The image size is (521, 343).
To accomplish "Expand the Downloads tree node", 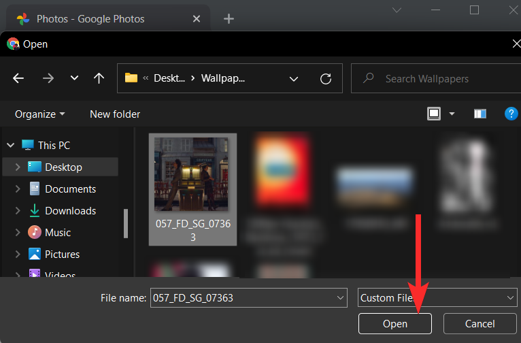I will point(18,211).
